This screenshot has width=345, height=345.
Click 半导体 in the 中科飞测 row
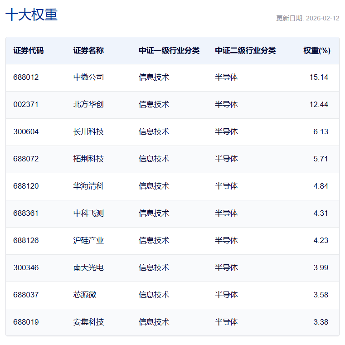(226, 213)
